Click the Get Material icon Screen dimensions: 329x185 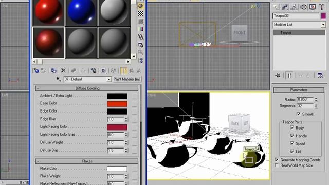click(x=36, y=71)
